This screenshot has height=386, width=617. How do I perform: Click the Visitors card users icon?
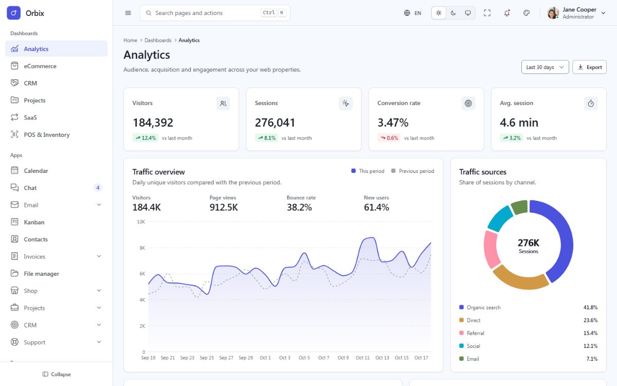223,103
